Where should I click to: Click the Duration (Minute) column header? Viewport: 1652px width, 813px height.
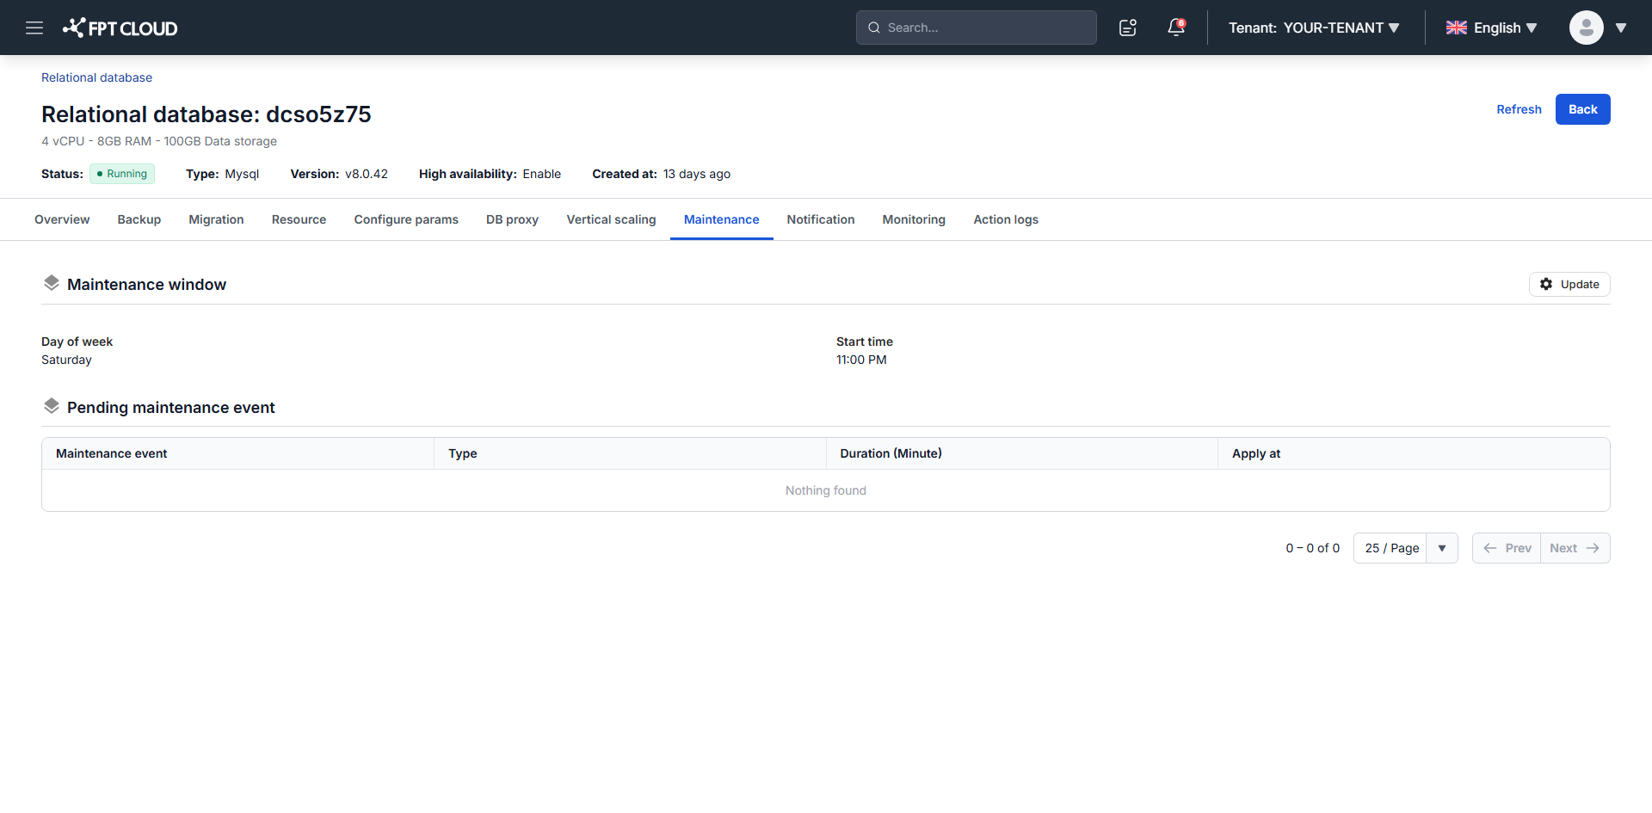click(x=1022, y=453)
